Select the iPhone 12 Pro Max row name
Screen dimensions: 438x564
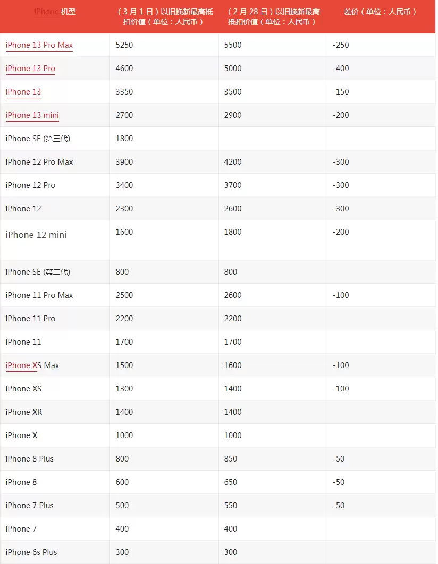tap(39, 162)
